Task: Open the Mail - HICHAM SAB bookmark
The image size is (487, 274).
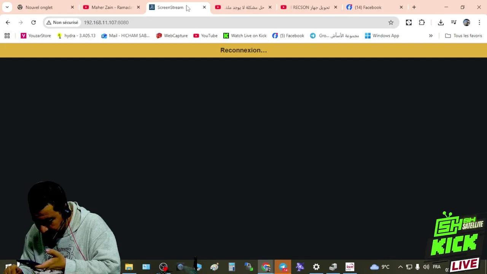Action: 126,36
